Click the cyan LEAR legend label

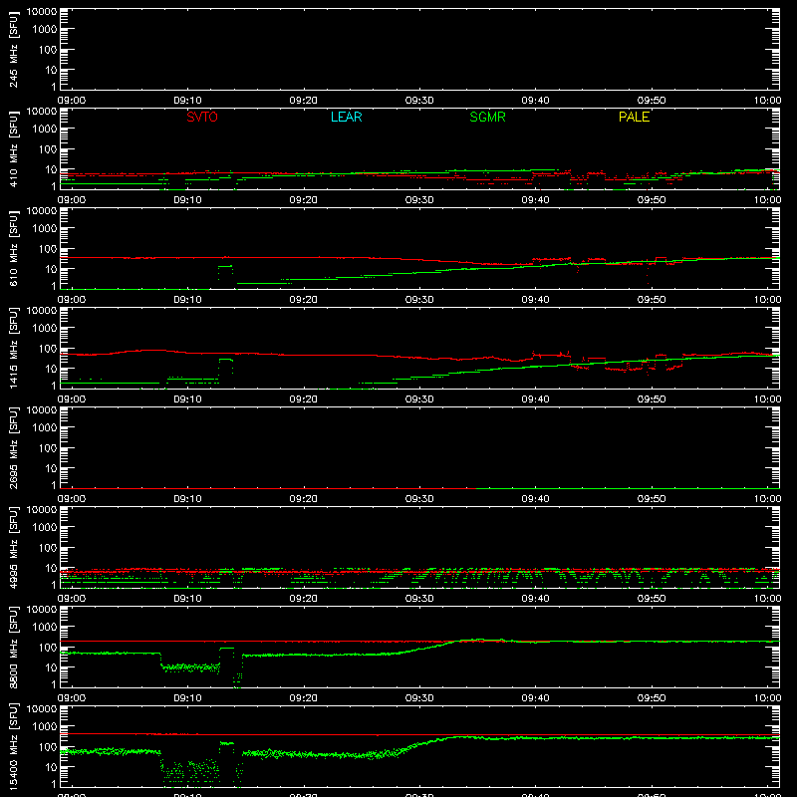(346, 117)
